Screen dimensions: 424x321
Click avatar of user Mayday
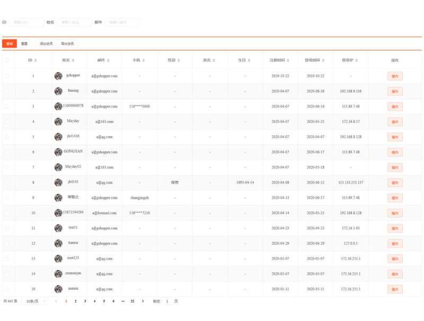coord(58,122)
